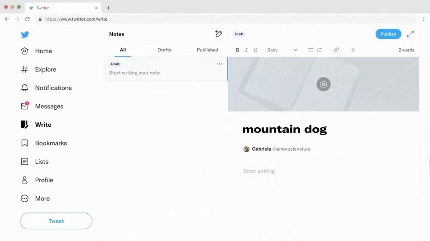Screen dimensions: 430x241
Task: Select the 'Start writing your note' draft
Action: click(166, 69)
